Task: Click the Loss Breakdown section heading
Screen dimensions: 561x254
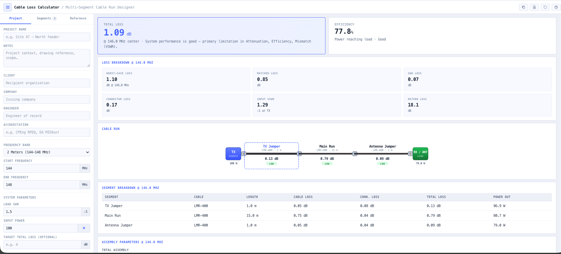Action: click(x=127, y=63)
